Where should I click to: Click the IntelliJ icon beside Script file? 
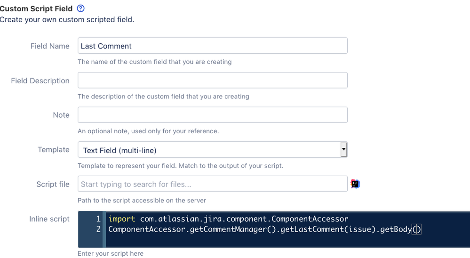(x=355, y=184)
